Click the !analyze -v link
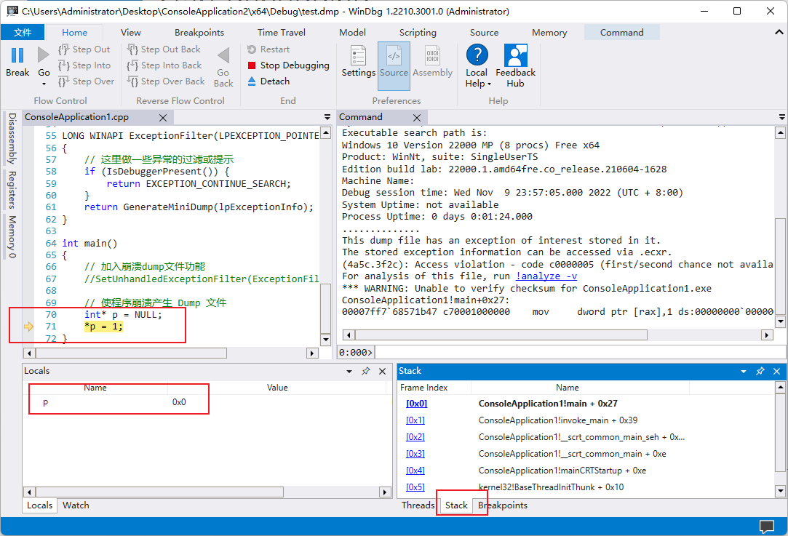This screenshot has width=788, height=536. 546,276
